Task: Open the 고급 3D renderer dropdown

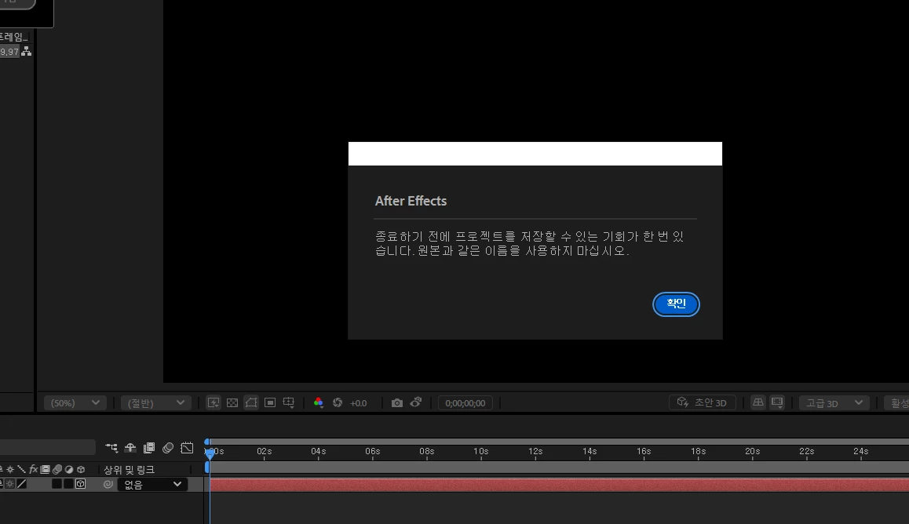Action: 834,403
